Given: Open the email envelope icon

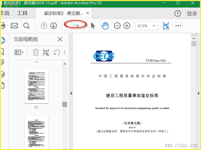Looking at the screenshot, I should point(14,26).
